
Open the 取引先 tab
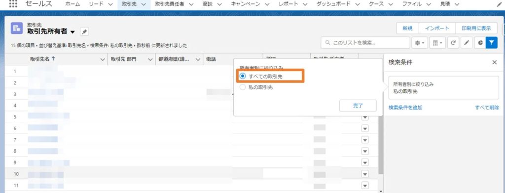[x=130, y=4]
